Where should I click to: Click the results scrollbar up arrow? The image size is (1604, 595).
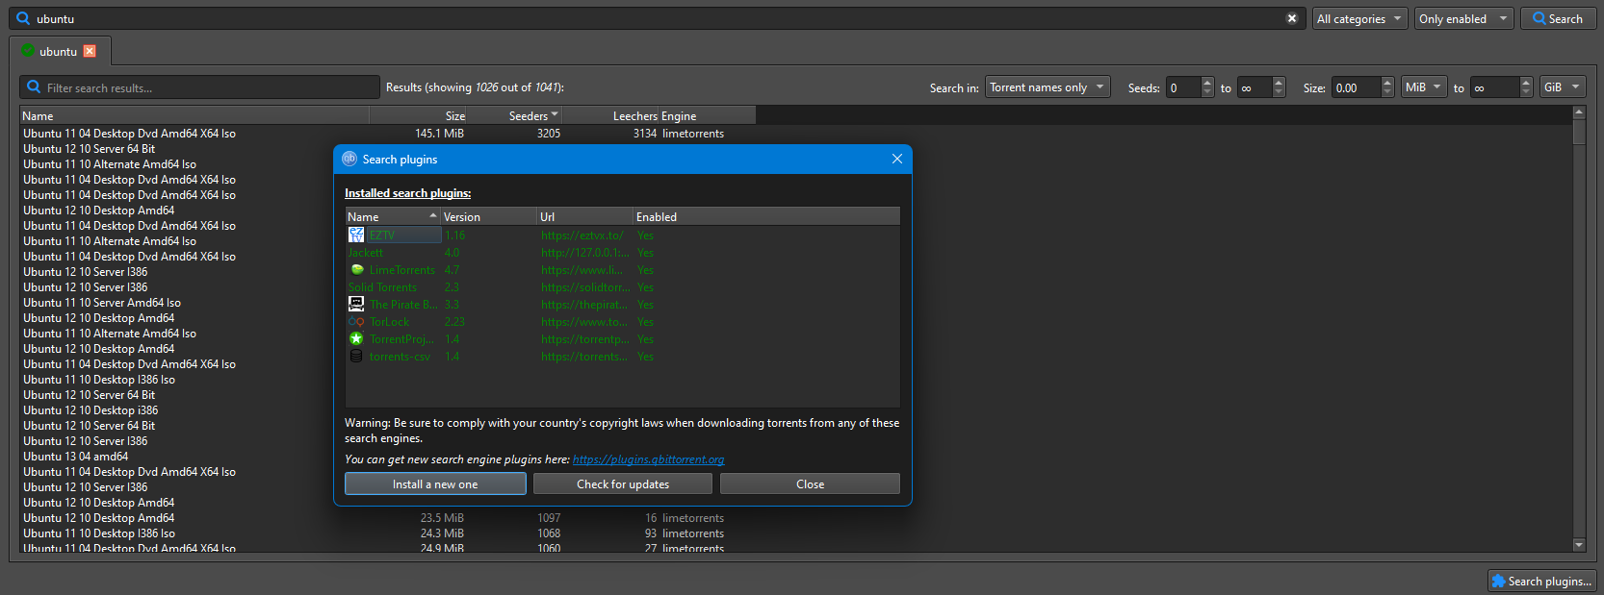pos(1579,112)
